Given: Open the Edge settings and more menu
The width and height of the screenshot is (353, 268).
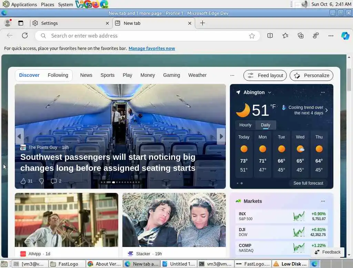Looking at the screenshot, I should [331, 35].
